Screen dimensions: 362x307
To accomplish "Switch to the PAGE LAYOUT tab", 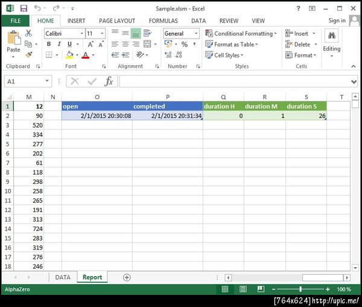I will click(117, 21).
